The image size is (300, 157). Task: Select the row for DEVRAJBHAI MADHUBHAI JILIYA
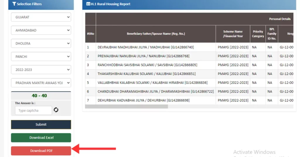pos(146,47)
